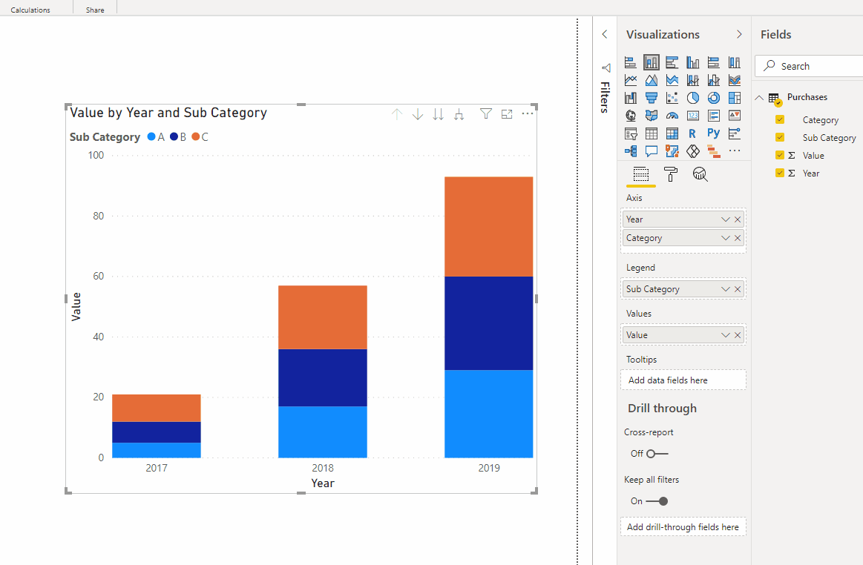Remove Sub Category from the Legend
This screenshot has width=863, height=565.
coord(738,289)
